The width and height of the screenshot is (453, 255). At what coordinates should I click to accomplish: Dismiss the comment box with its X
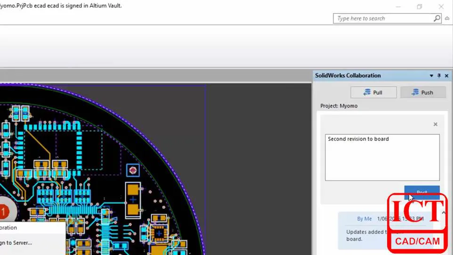(436, 124)
